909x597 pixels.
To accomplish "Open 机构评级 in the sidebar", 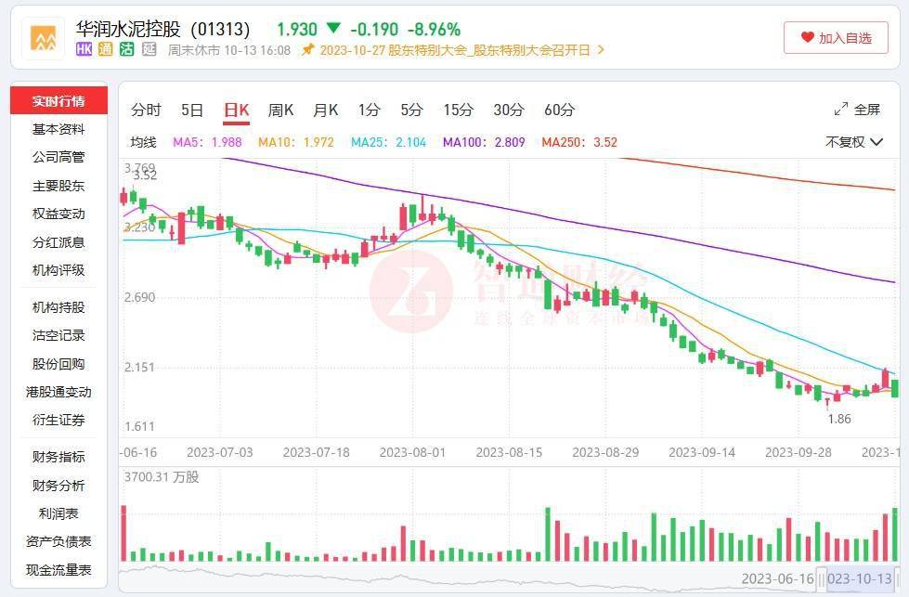I will 58,270.
